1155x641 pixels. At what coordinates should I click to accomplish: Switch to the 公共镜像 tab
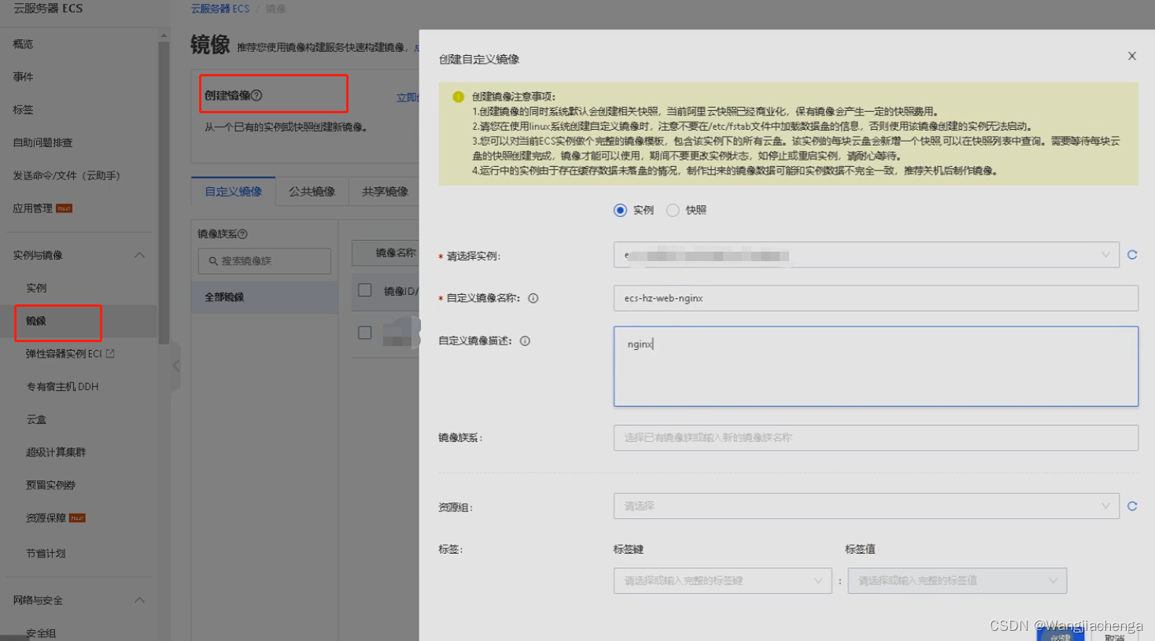tap(312, 191)
